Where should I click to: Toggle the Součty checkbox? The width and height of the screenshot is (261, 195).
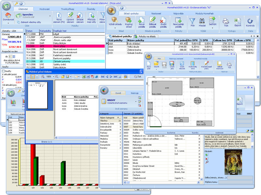pyautogui.click(x=3, y=71)
